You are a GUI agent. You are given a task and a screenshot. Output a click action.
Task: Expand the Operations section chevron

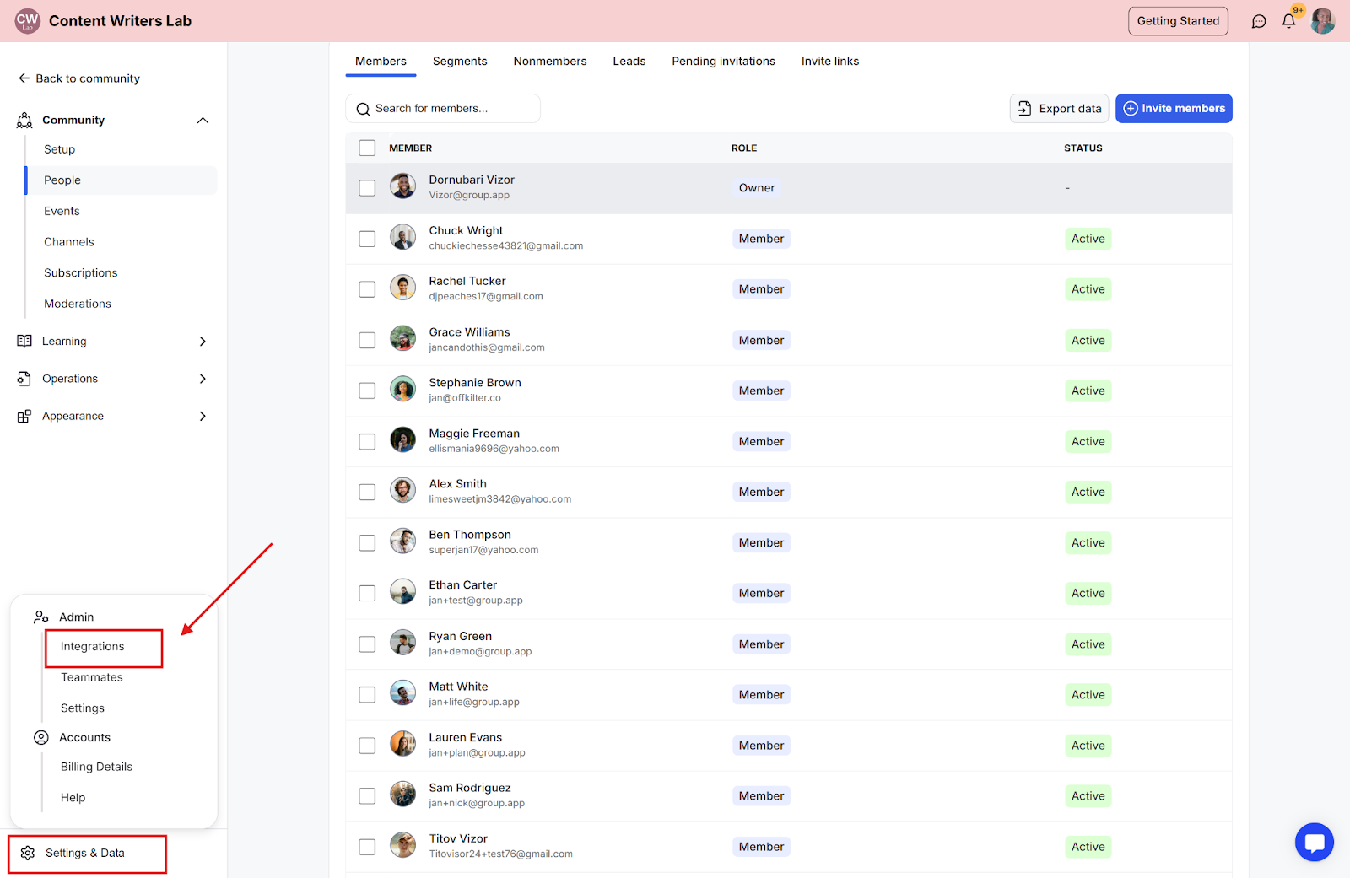(202, 379)
